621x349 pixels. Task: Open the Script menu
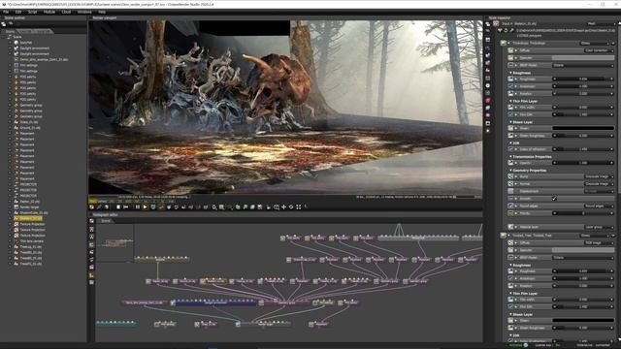(x=32, y=12)
